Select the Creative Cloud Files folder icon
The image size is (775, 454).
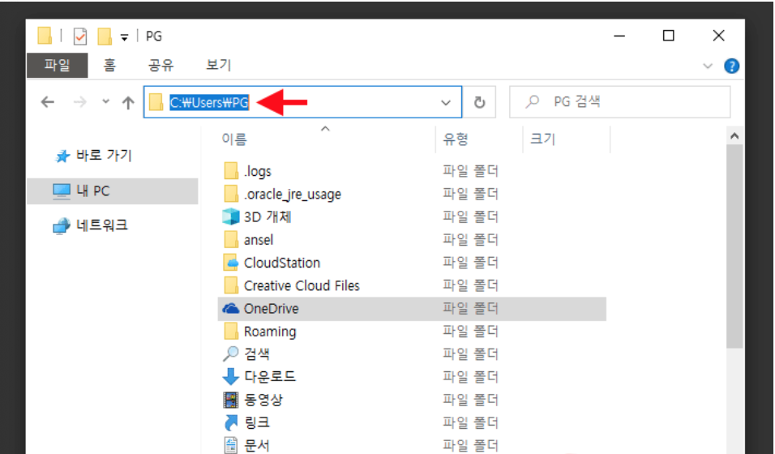[x=231, y=285]
